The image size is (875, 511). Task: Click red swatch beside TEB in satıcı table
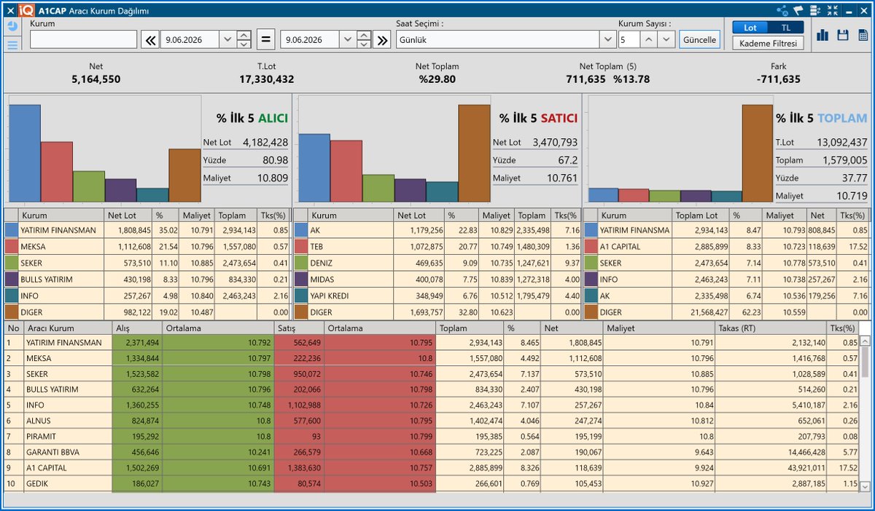pyautogui.click(x=300, y=247)
